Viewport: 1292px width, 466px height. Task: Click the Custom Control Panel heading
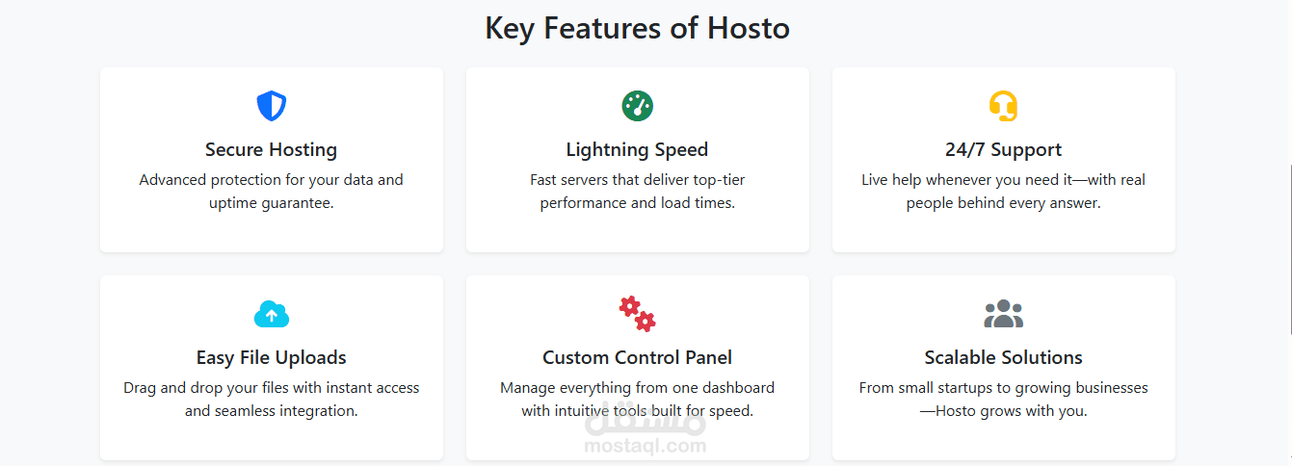638,357
